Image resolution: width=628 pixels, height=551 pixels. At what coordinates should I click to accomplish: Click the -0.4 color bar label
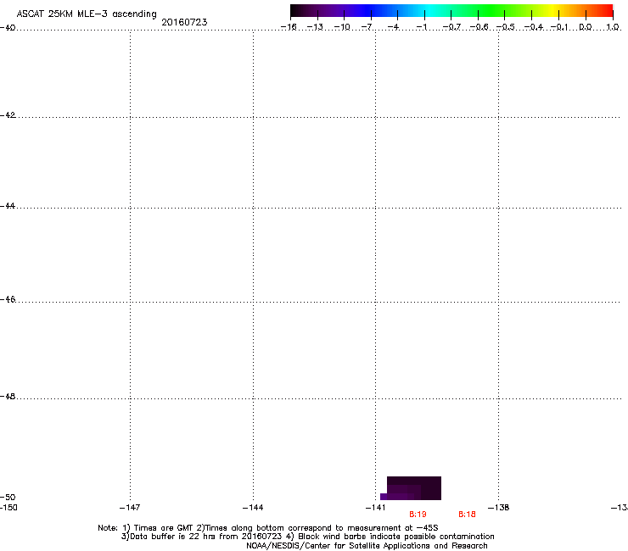pos(534,27)
